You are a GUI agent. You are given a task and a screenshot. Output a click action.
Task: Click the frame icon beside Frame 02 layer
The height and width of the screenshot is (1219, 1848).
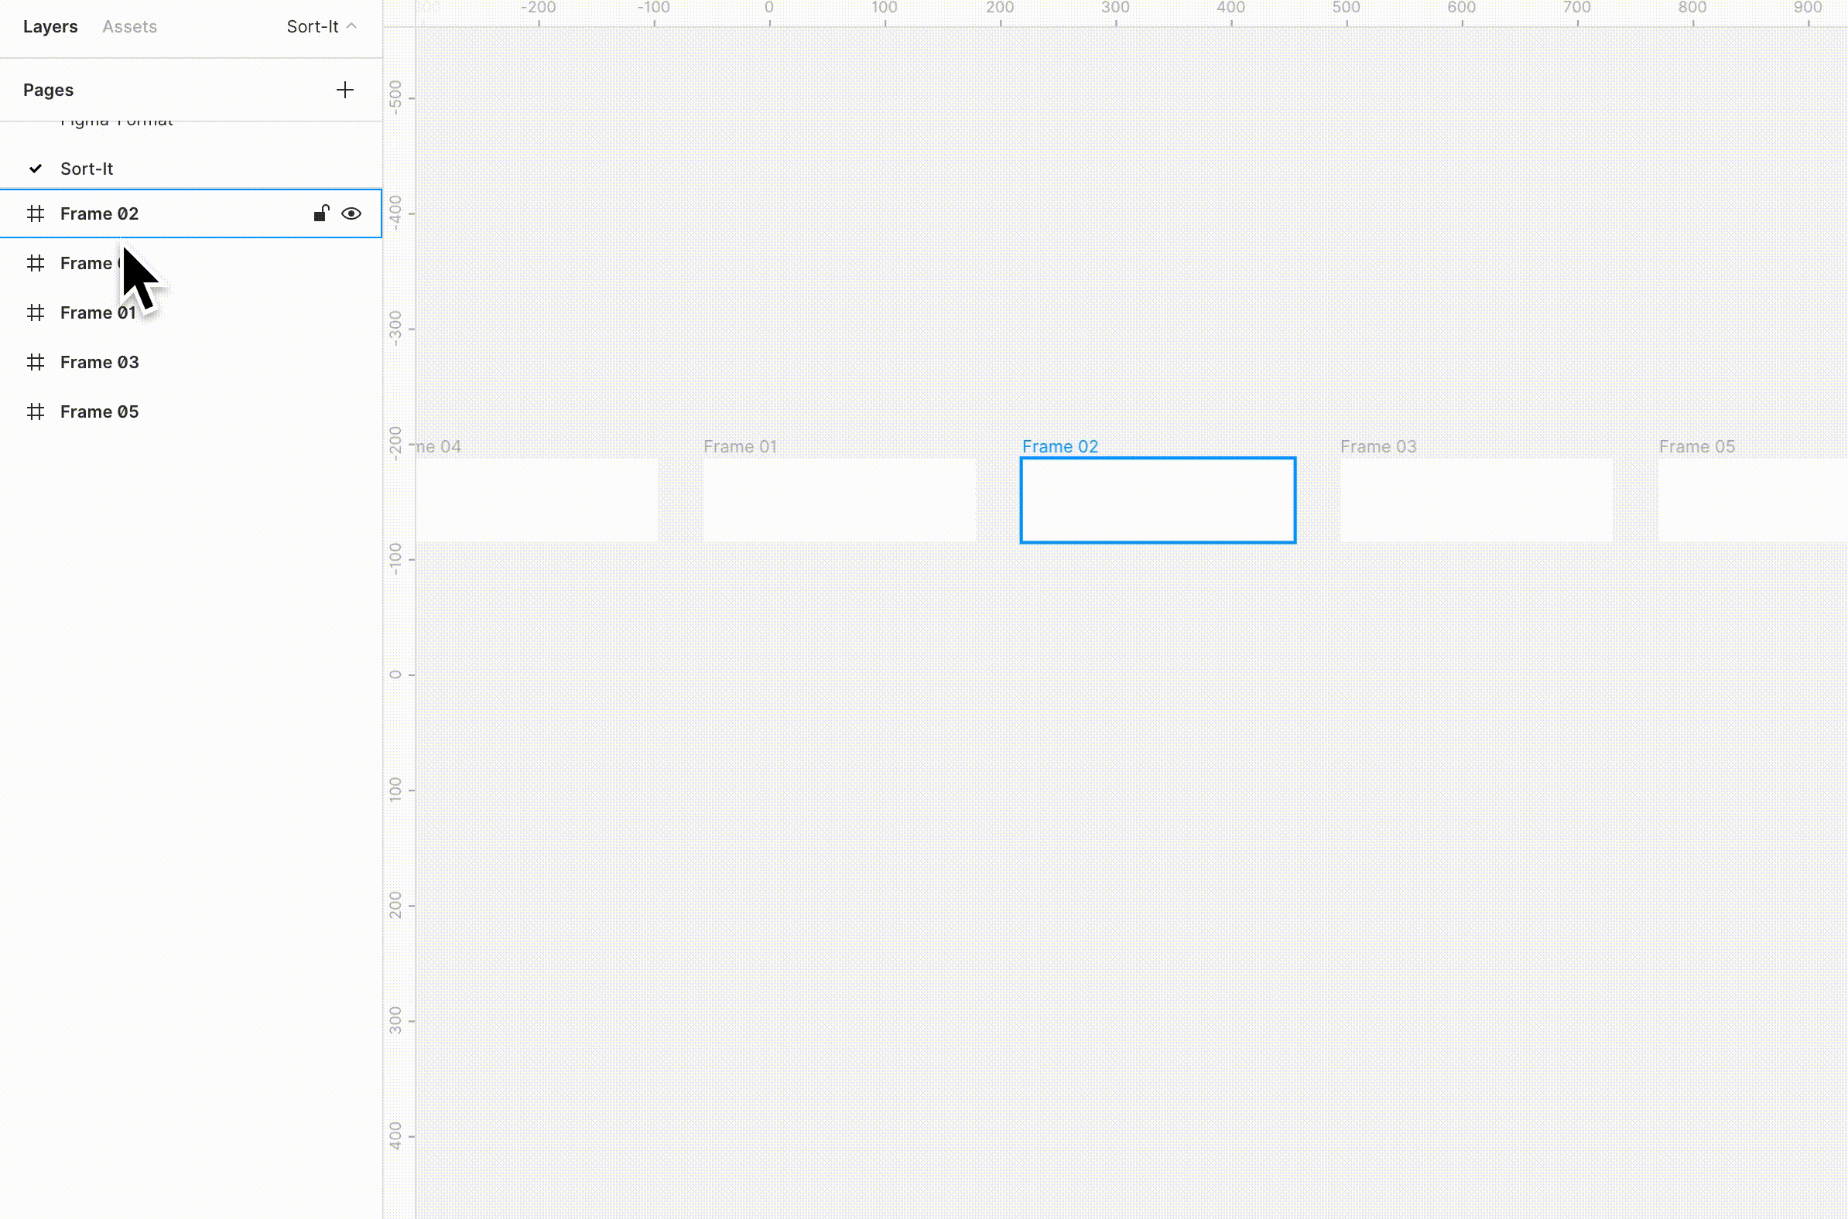point(36,213)
